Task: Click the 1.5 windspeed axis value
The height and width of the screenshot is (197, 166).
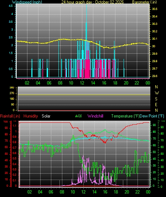Action: tap(11, 53)
